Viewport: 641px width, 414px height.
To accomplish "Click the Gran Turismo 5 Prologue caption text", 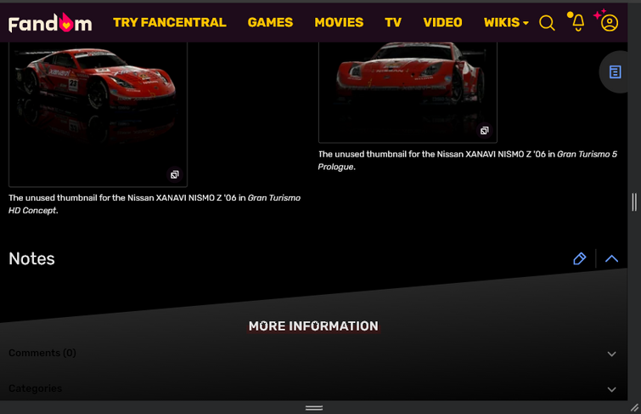I will [x=468, y=161].
